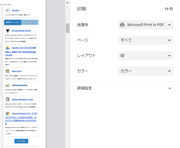Click the Lhaplus icon in preview
The image size is (180, 148).
(8, 11)
